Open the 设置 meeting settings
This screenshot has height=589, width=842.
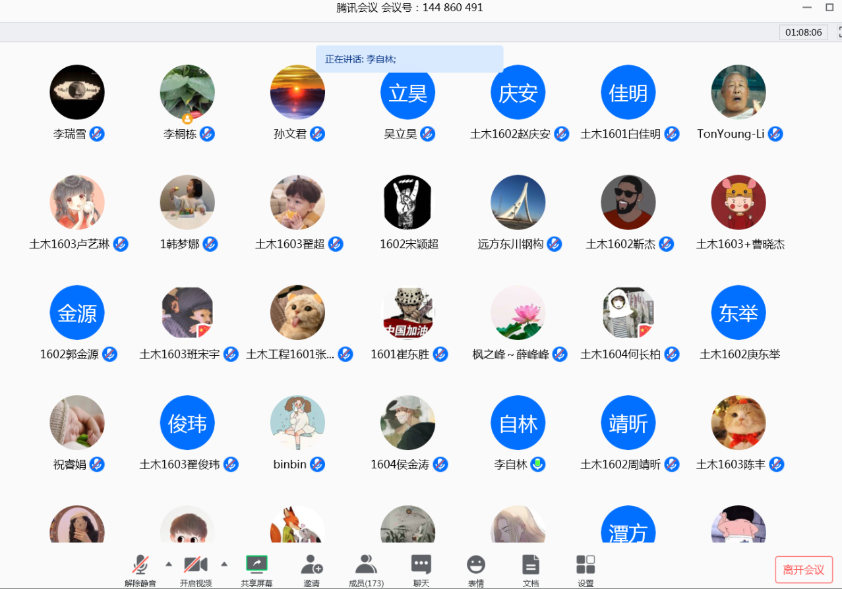(x=586, y=565)
